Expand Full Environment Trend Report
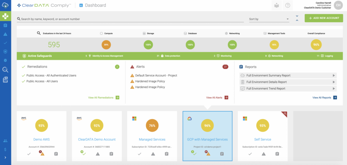Screen dimensions: 347x165 pyautogui.click(x=288, y=88)
